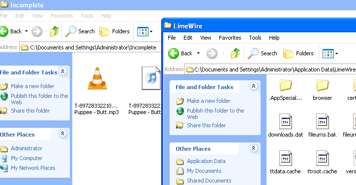Open the Favorites menu in the Incomplete window
The image size is (356, 185).
(x=62, y=16)
